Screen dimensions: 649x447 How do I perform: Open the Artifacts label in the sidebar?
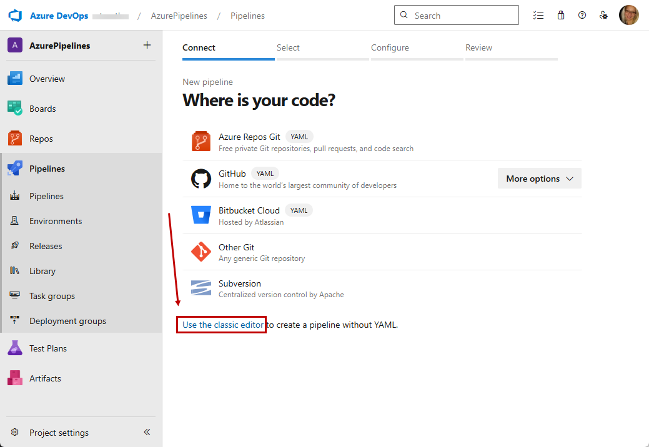pos(45,378)
